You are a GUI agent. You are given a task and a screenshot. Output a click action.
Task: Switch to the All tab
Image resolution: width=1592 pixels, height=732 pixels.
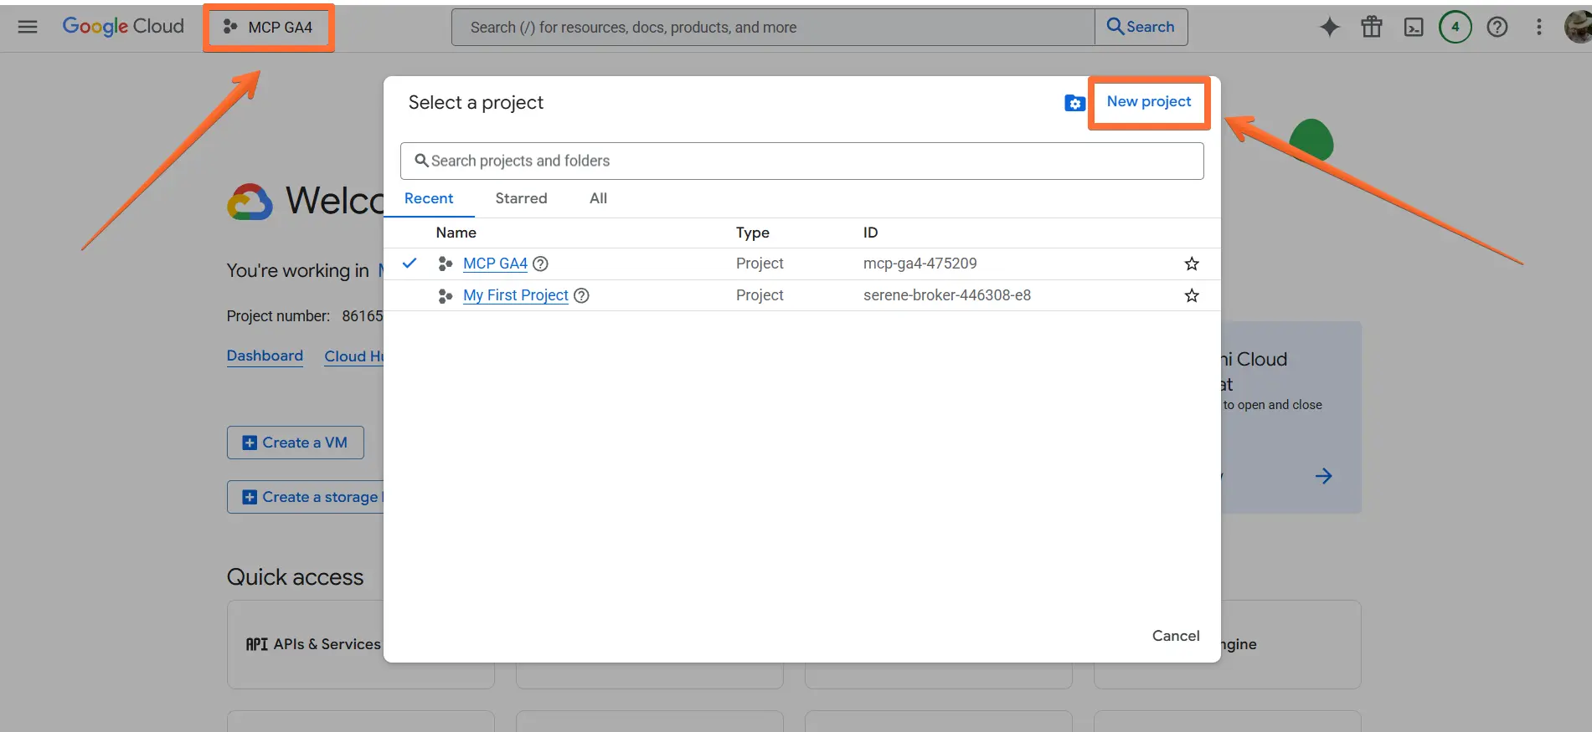point(598,198)
